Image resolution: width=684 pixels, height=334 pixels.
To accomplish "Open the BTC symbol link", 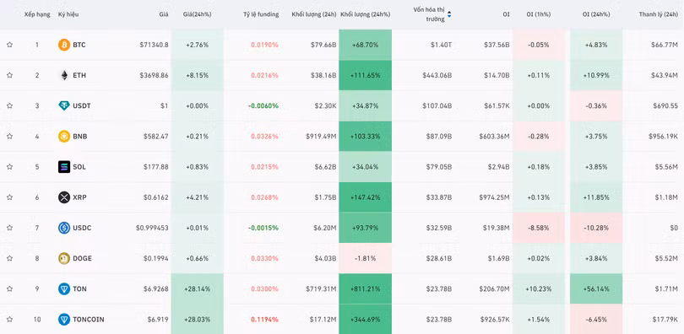I will point(79,45).
